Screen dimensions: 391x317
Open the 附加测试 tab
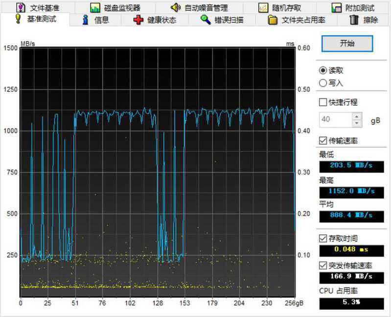353,8
